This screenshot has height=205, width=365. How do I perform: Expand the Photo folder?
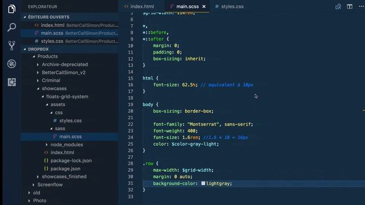pyautogui.click(x=29, y=200)
